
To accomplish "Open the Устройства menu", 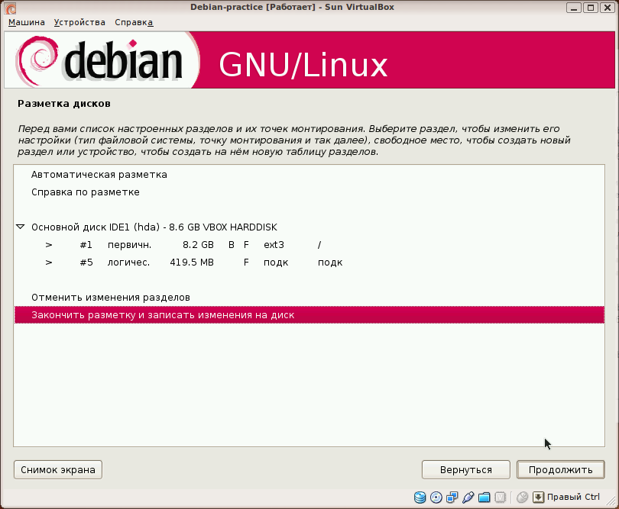I will click(x=79, y=22).
